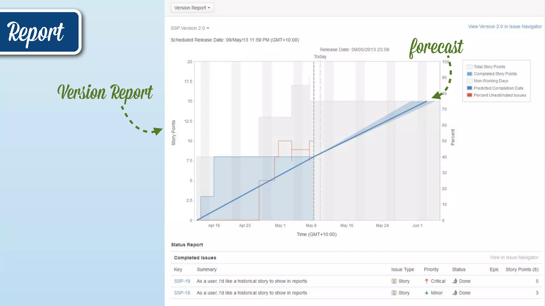Click the Epic column header
The image size is (545, 306).
494,269
